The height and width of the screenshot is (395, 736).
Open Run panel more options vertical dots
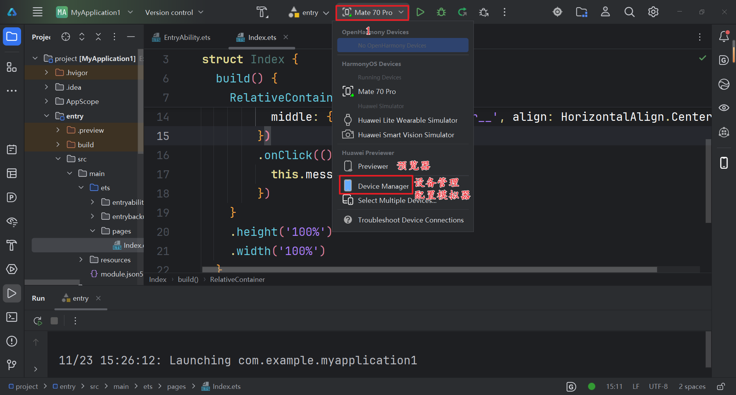(75, 321)
